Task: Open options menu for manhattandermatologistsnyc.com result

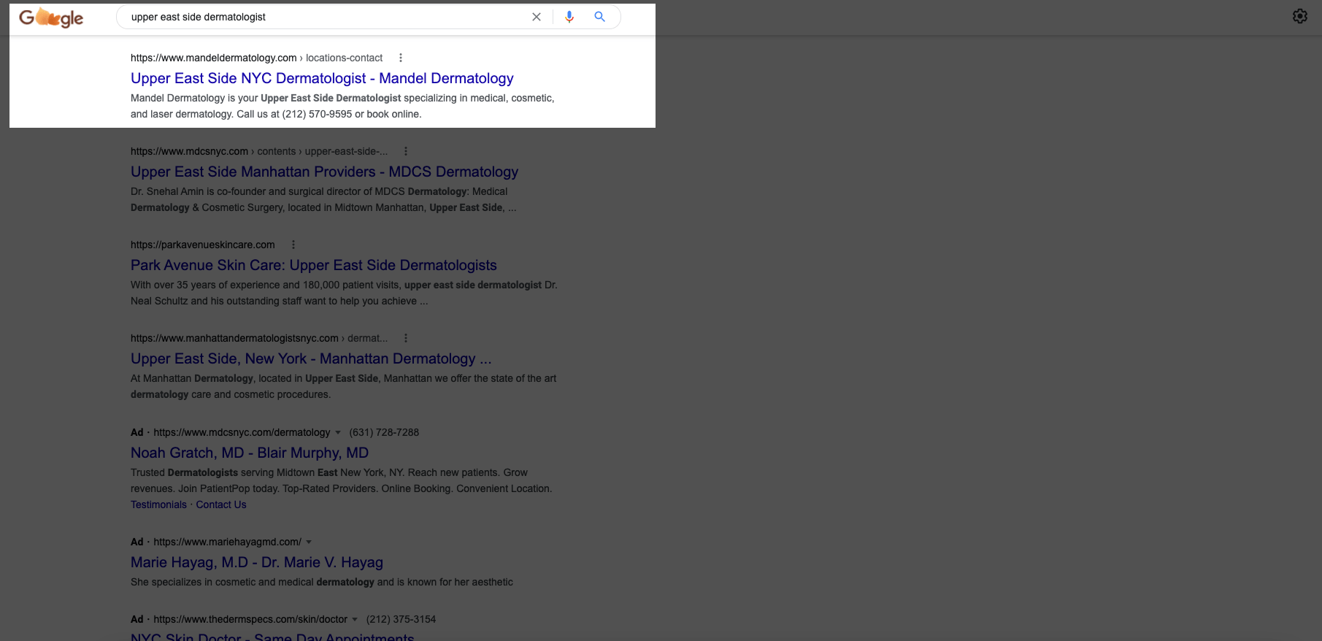Action: point(406,338)
